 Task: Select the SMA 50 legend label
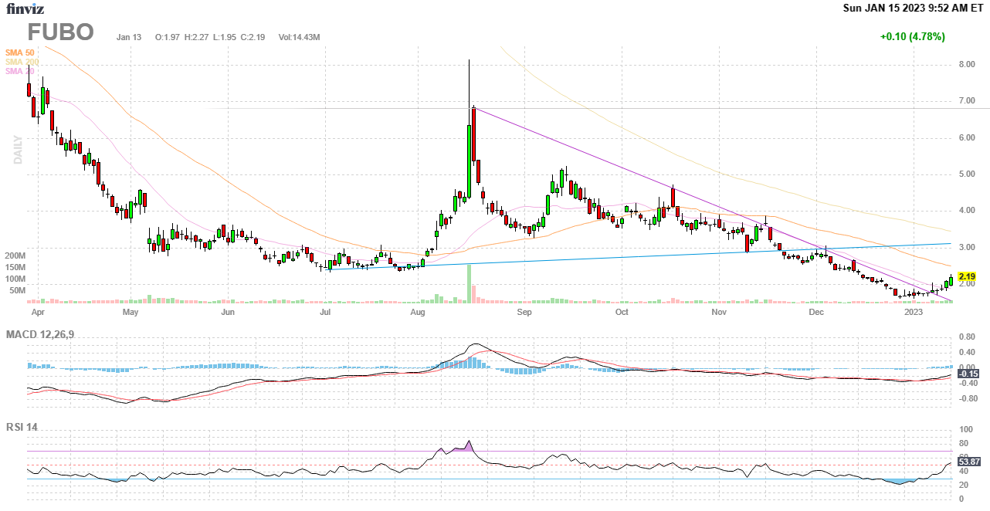coord(19,52)
